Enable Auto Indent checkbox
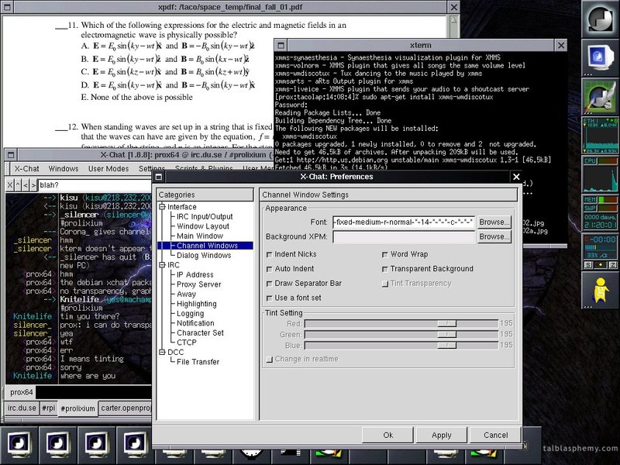The width and height of the screenshot is (620, 465). [269, 269]
